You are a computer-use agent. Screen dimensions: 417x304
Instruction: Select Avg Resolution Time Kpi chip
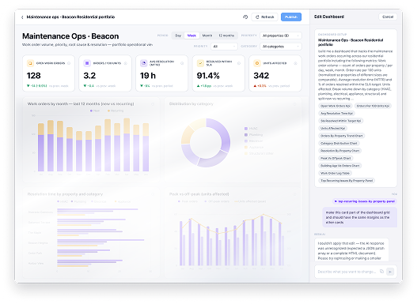(x=336, y=113)
